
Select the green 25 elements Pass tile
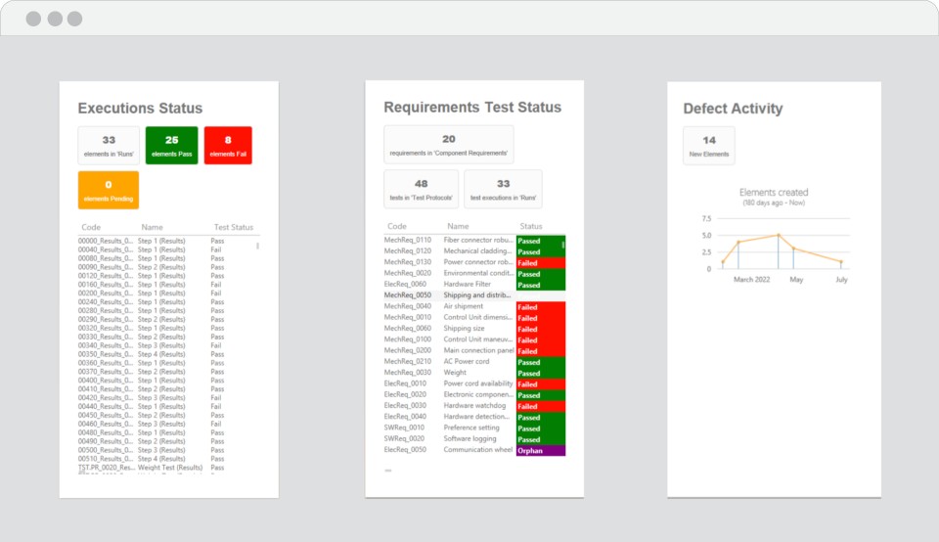pos(171,146)
